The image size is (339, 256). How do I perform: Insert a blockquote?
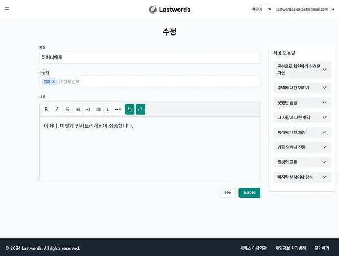click(118, 110)
